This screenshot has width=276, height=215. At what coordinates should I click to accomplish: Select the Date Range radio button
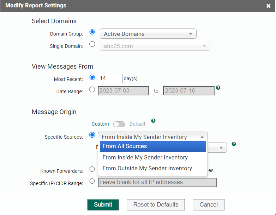point(92,89)
